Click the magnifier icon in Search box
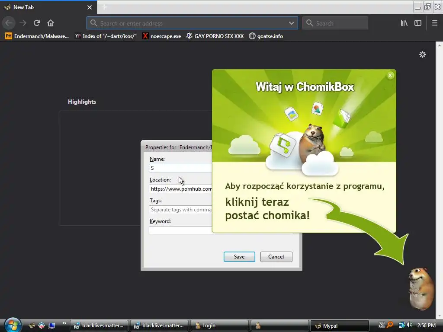443x332 pixels. point(310,23)
